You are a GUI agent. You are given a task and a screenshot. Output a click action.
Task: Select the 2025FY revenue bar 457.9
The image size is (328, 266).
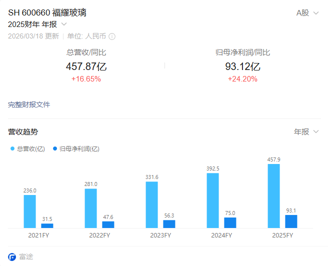point(274,196)
